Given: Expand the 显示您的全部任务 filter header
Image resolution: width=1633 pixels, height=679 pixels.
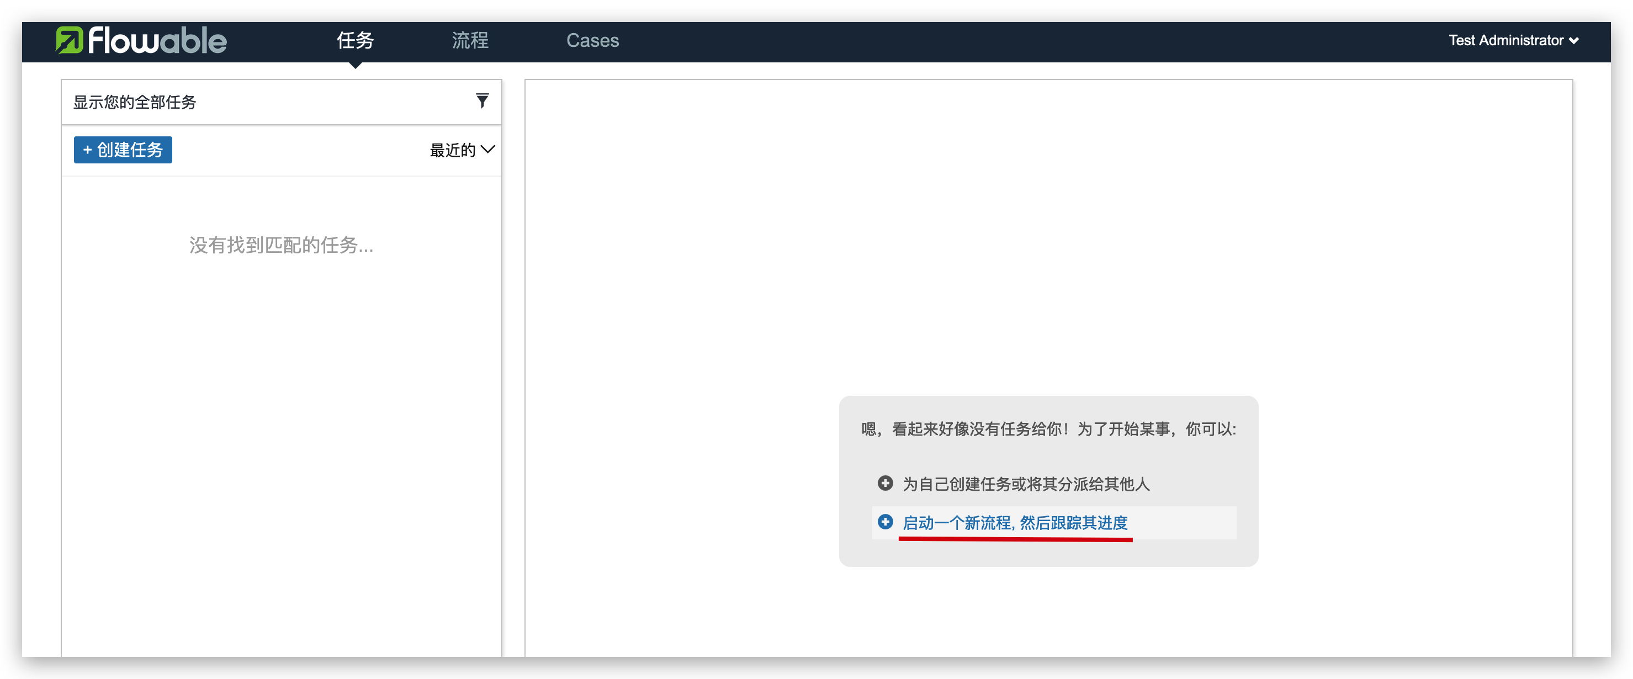Looking at the screenshot, I should click(x=135, y=102).
